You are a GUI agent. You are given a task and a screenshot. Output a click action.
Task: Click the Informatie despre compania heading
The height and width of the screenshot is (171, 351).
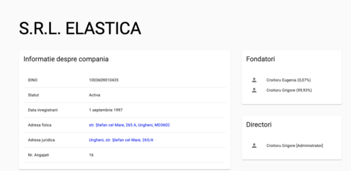point(66,59)
